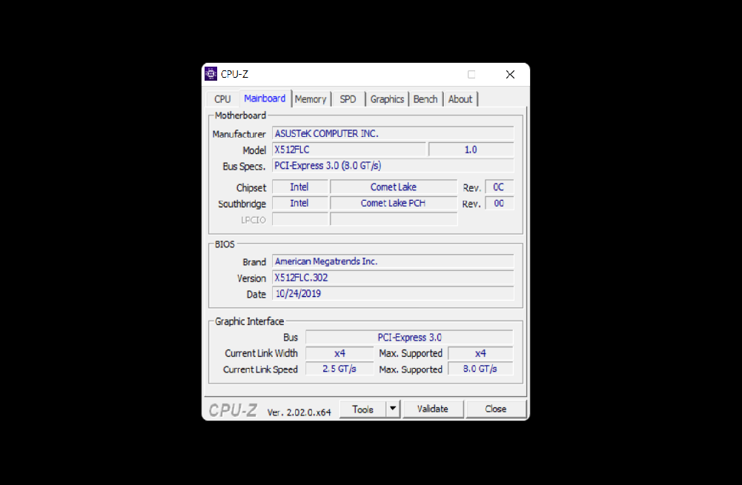Click the Ver. 2.02.0.x64 version text
Screen dimensions: 742x485
point(299,412)
